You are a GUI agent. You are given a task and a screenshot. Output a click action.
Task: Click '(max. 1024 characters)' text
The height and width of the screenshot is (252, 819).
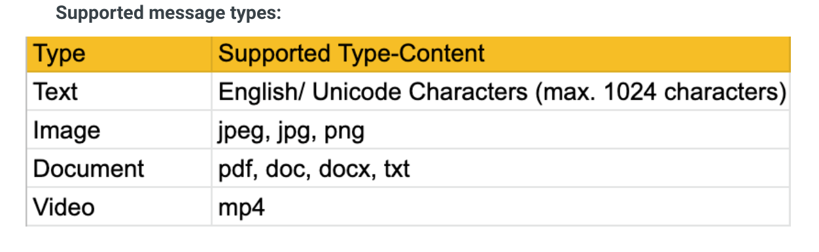(661, 93)
